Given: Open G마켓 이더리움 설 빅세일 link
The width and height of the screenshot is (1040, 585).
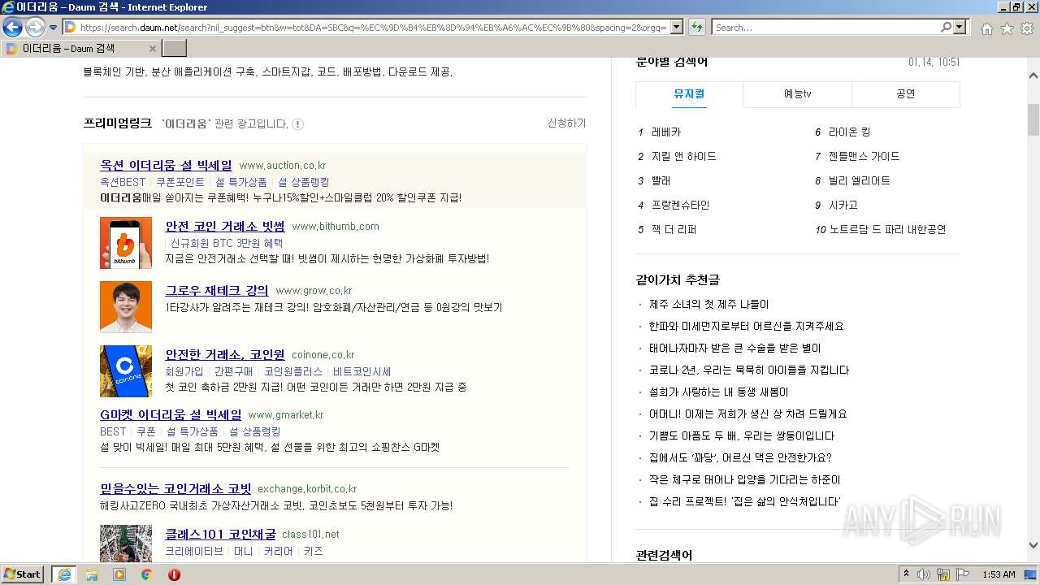Looking at the screenshot, I should 171,414.
